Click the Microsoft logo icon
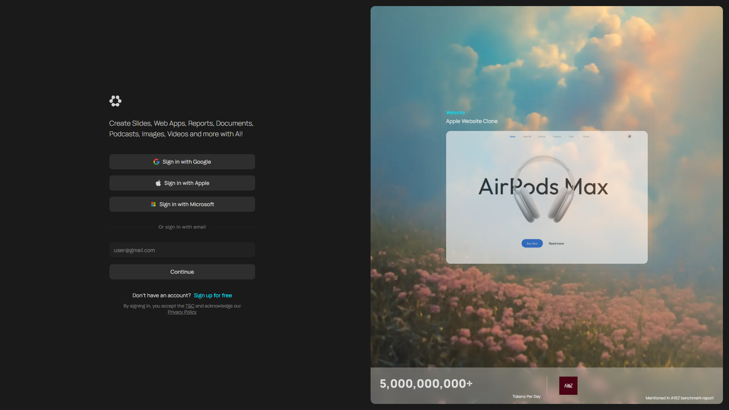This screenshot has height=410, width=729. point(153,204)
